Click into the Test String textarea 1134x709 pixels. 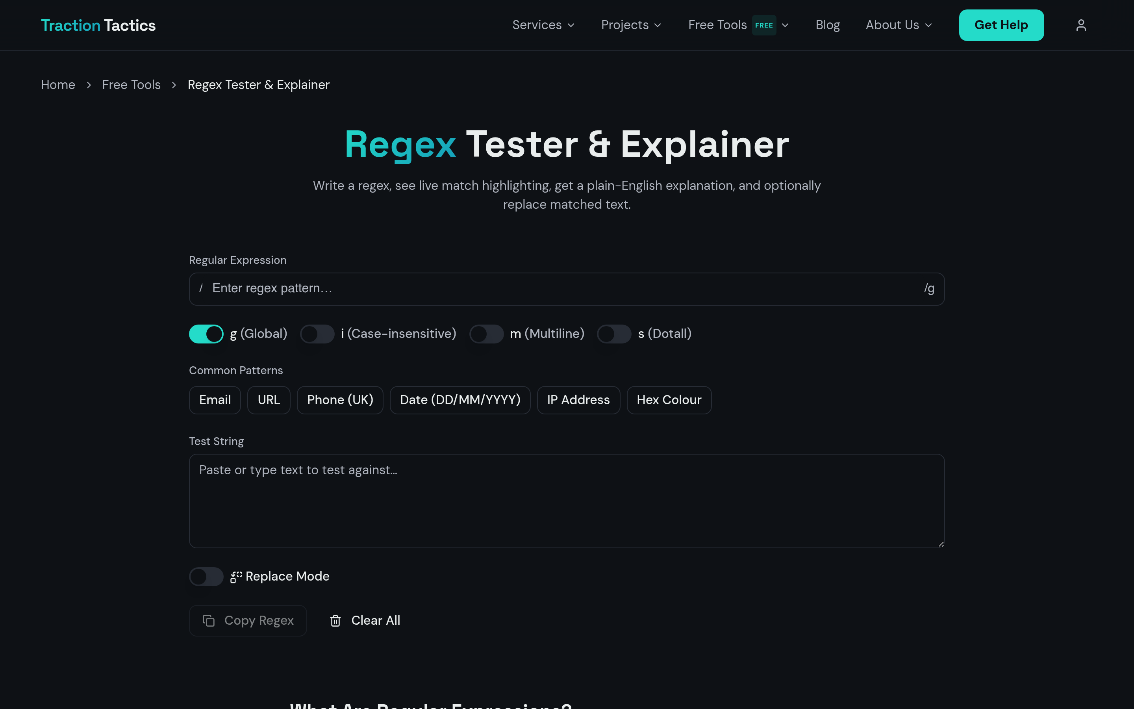point(567,501)
